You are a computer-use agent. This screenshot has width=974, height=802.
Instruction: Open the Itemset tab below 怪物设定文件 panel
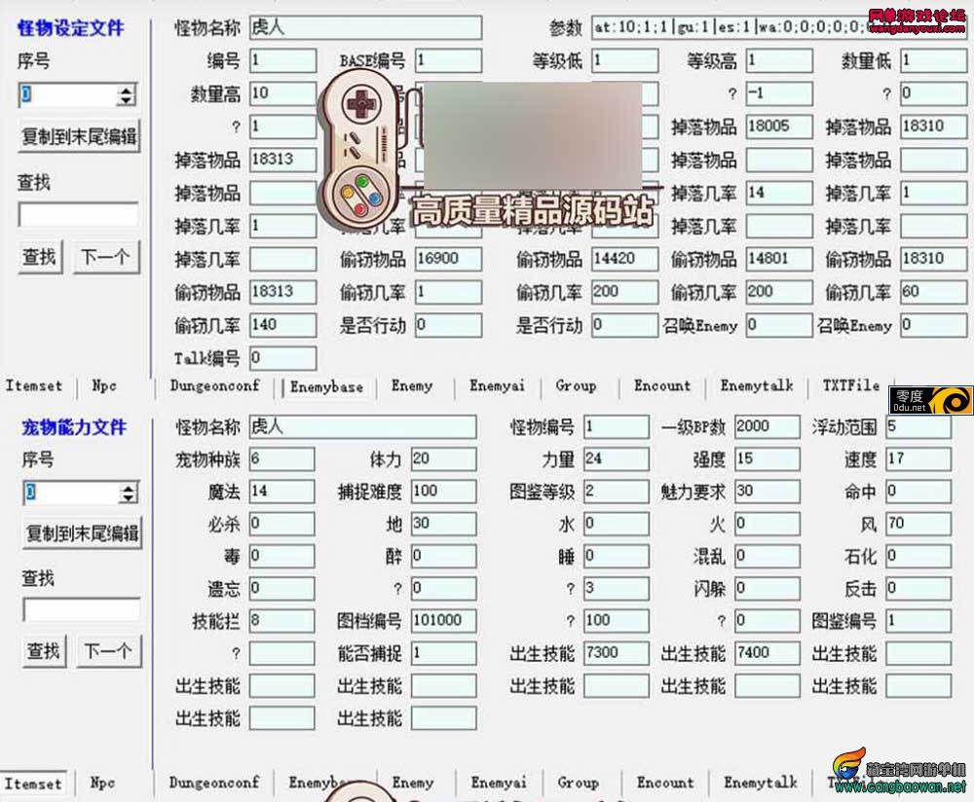coord(34,385)
